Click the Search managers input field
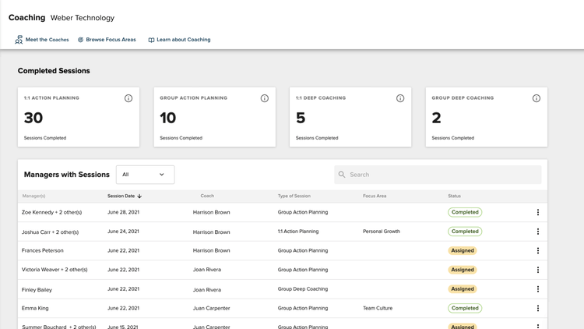584x329 pixels. click(438, 175)
